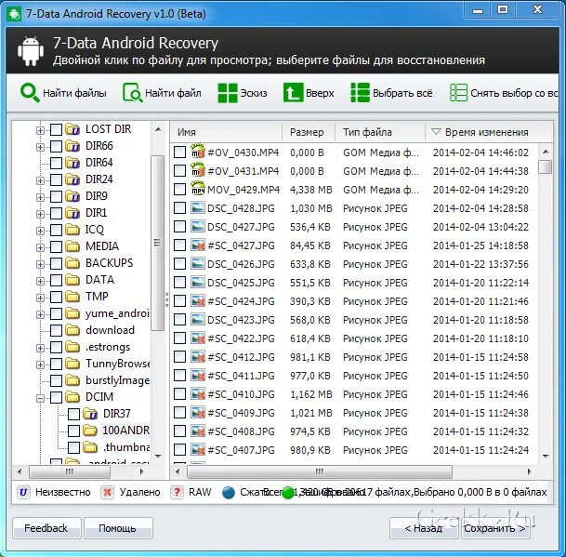
Task: Click the Найти файлы magnifier icon
Action: [x=30, y=93]
